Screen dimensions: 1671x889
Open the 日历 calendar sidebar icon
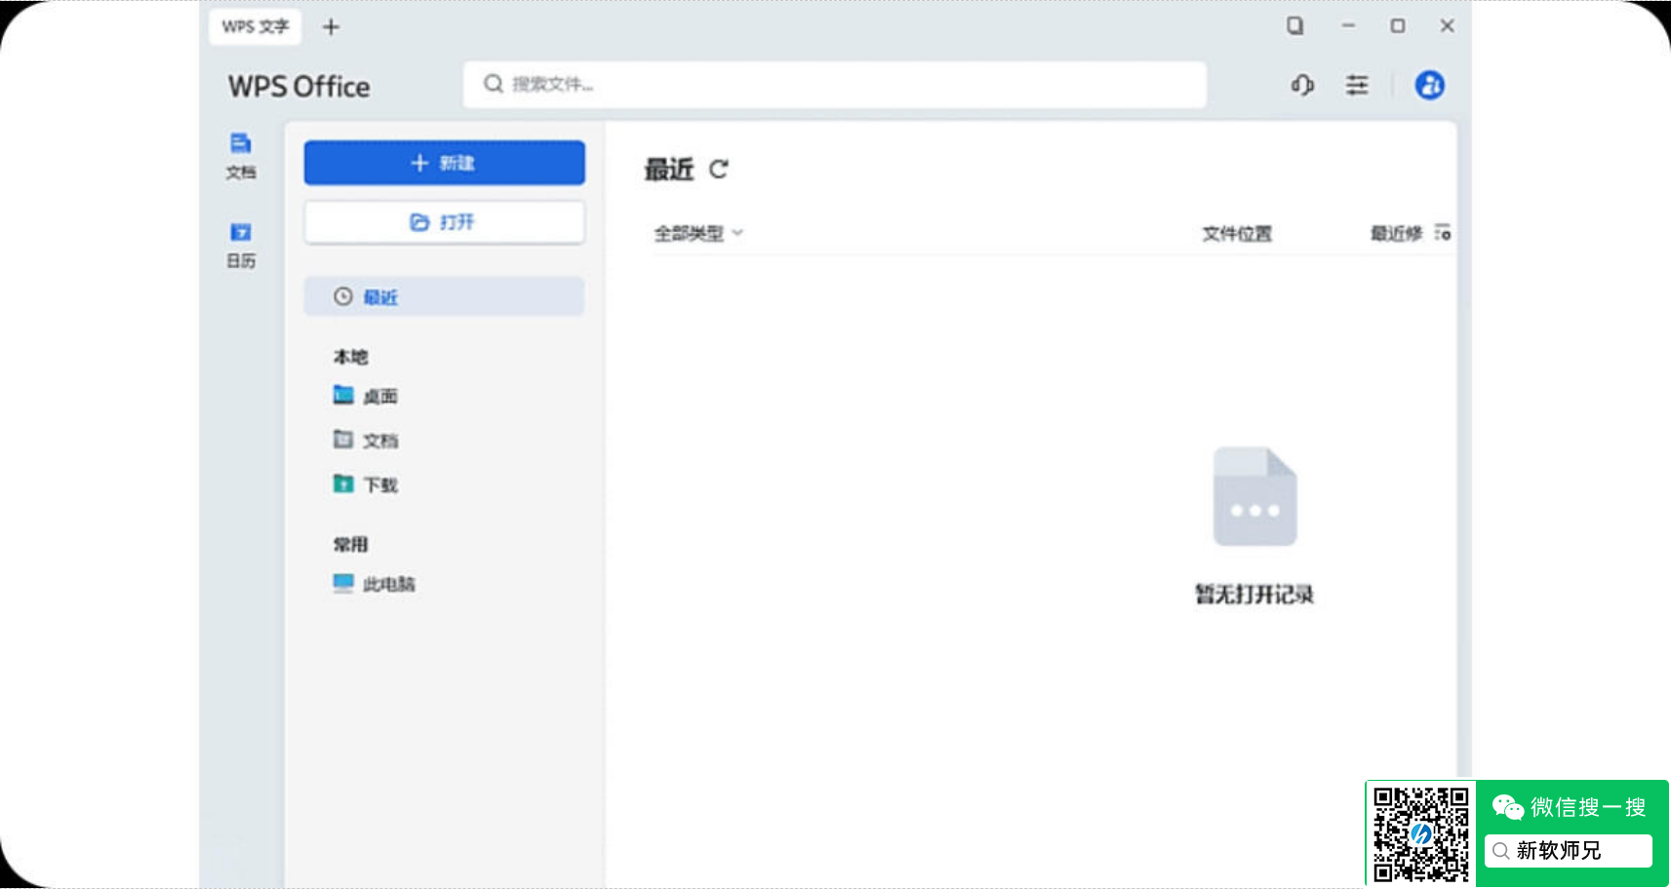(x=241, y=244)
